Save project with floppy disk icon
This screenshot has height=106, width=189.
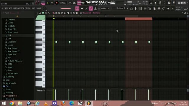click(x=169, y=3)
